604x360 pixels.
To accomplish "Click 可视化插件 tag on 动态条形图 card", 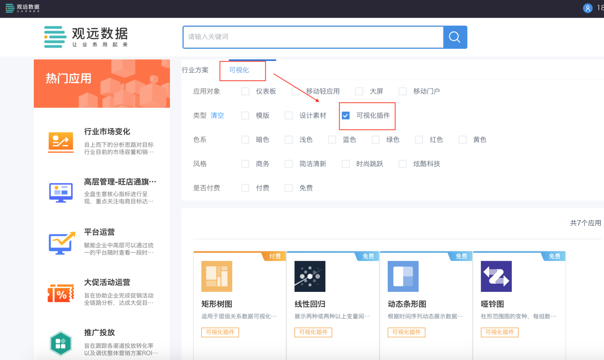I will pyautogui.click(x=407, y=332).
